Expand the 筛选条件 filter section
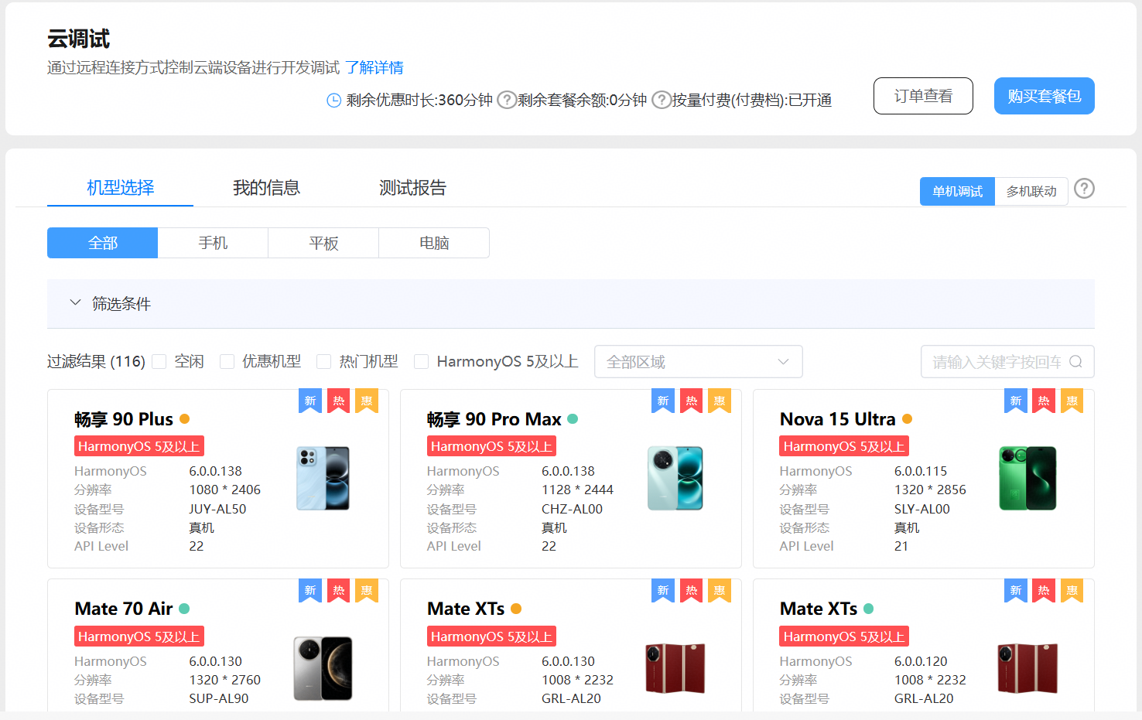Viewport: 1142px width, 720px height. (x=75, y=303)
